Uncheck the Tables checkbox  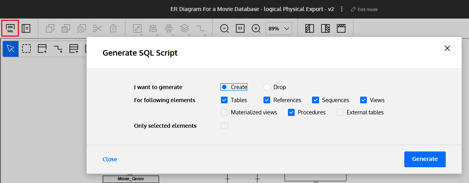pos(224,100)
